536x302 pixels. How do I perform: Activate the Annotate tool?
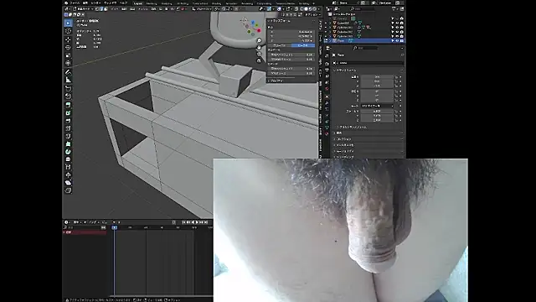point(68,72)
